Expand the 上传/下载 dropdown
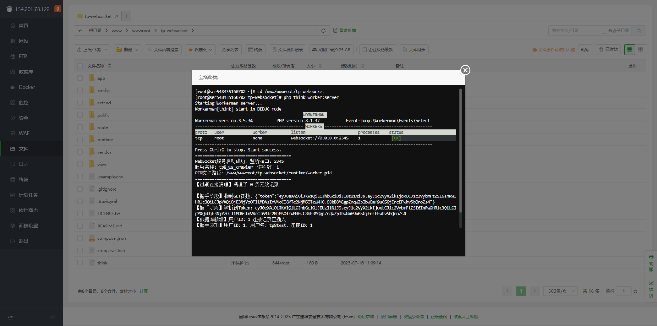The height and width of the screenshot is (326, 657). click(x=92, y=50)
